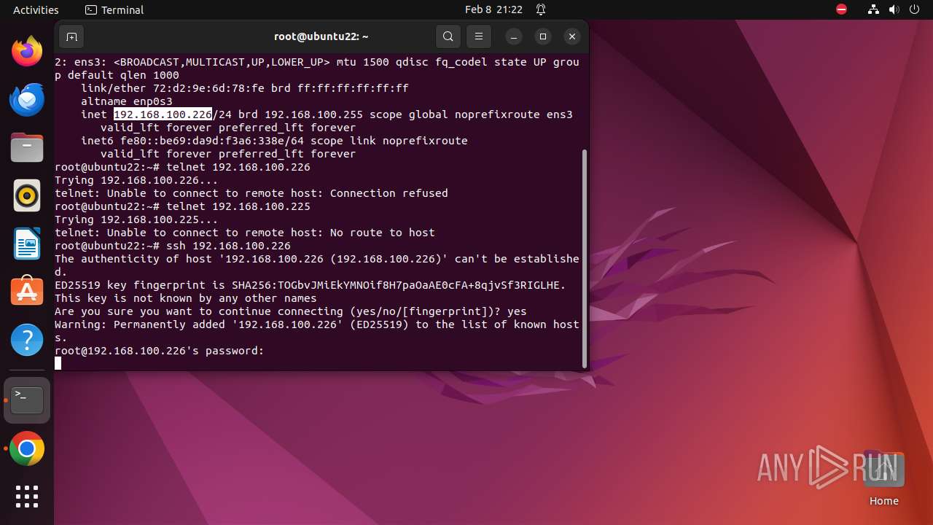
Task: Open the Home folder on desktop
Action: tap(884, 478)
